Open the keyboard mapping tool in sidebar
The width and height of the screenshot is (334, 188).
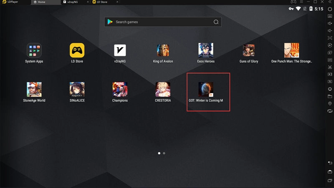330,16
